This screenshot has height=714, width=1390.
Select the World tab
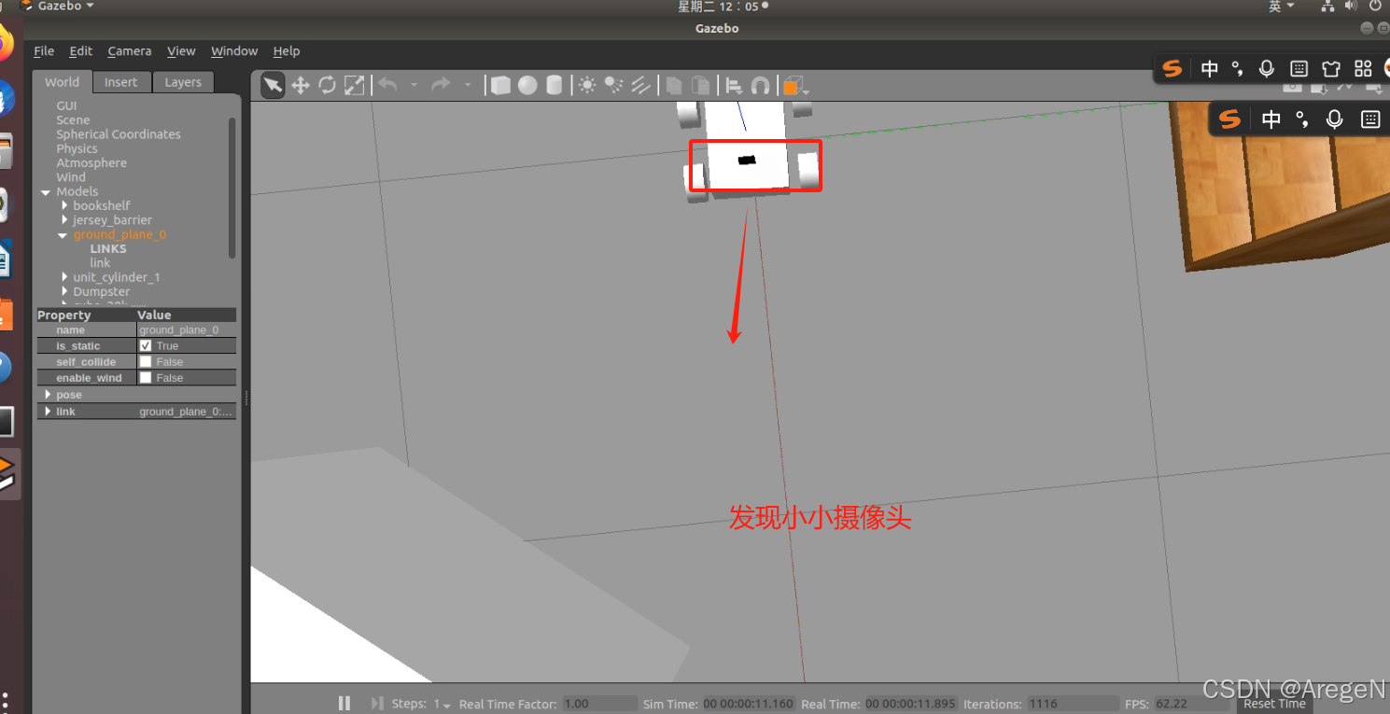click(x=63, y=81)
